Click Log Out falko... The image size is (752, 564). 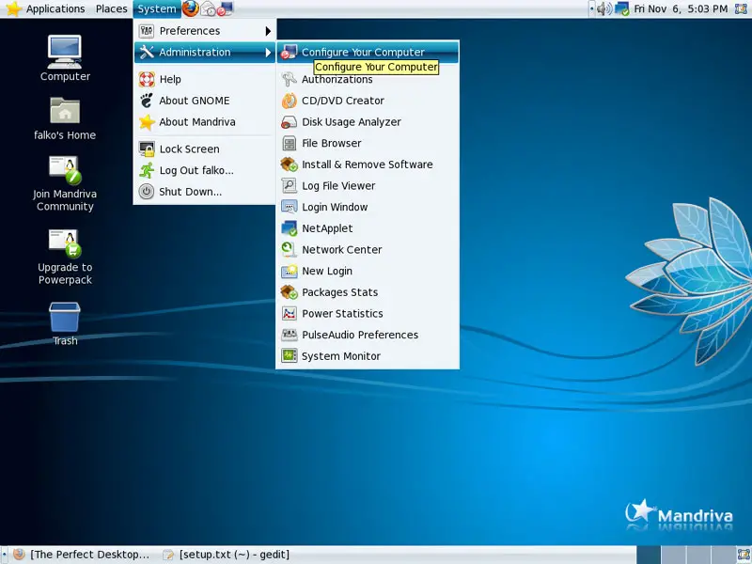(x=205, y=170)
